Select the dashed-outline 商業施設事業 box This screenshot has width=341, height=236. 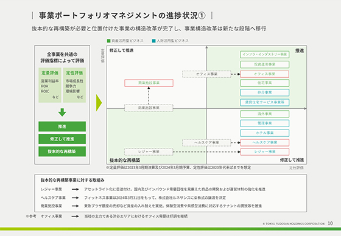[x=149, y=108]
